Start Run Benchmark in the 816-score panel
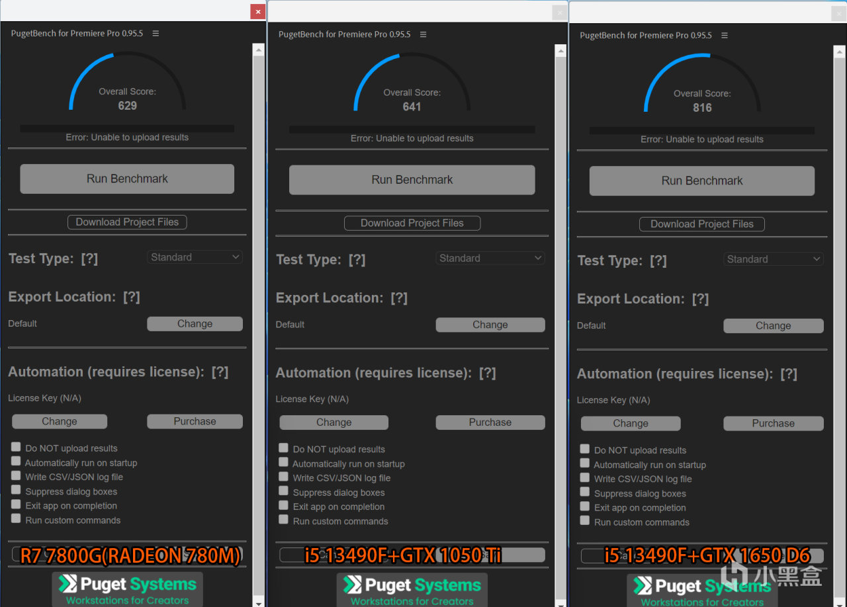 [x=702, y=181]
